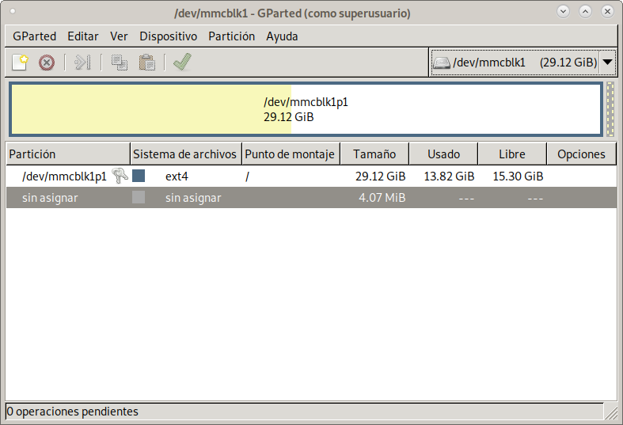Screen dimensions: 623x425
Task: Open the Editar menu
Action: click(x=83, y=36)
